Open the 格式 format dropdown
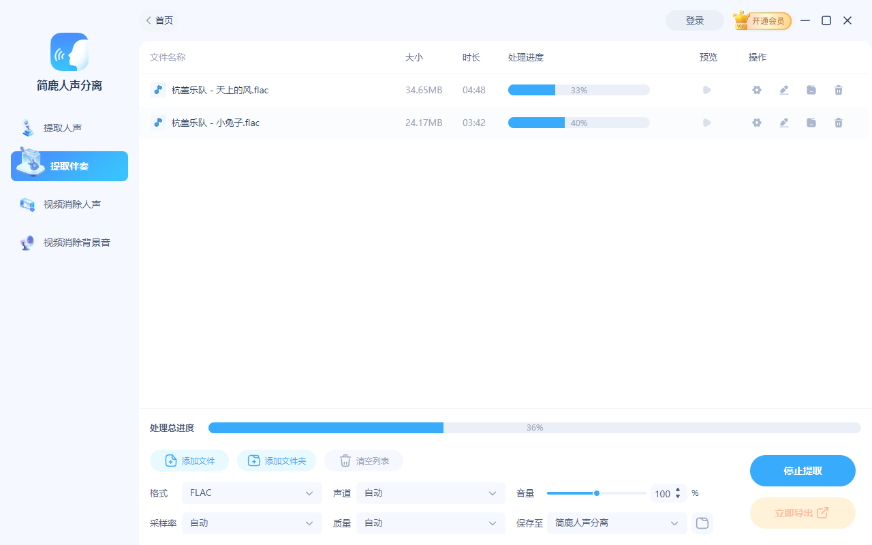The image size is (872, 545). (x=251, y=493)
